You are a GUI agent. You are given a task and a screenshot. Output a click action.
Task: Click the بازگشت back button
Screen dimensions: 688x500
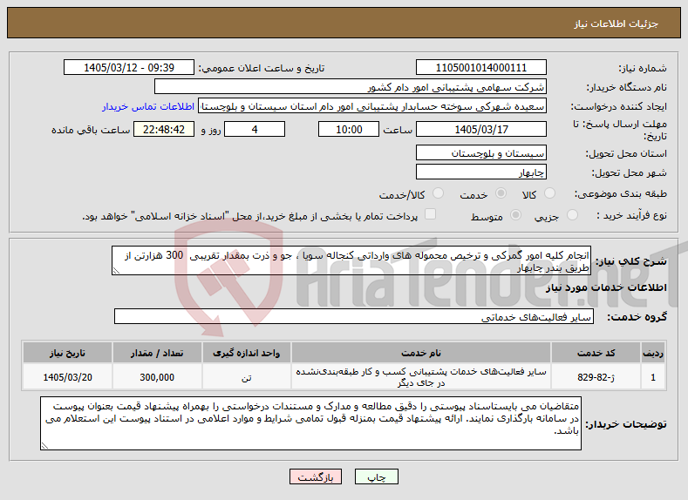[x=316, y=476]
